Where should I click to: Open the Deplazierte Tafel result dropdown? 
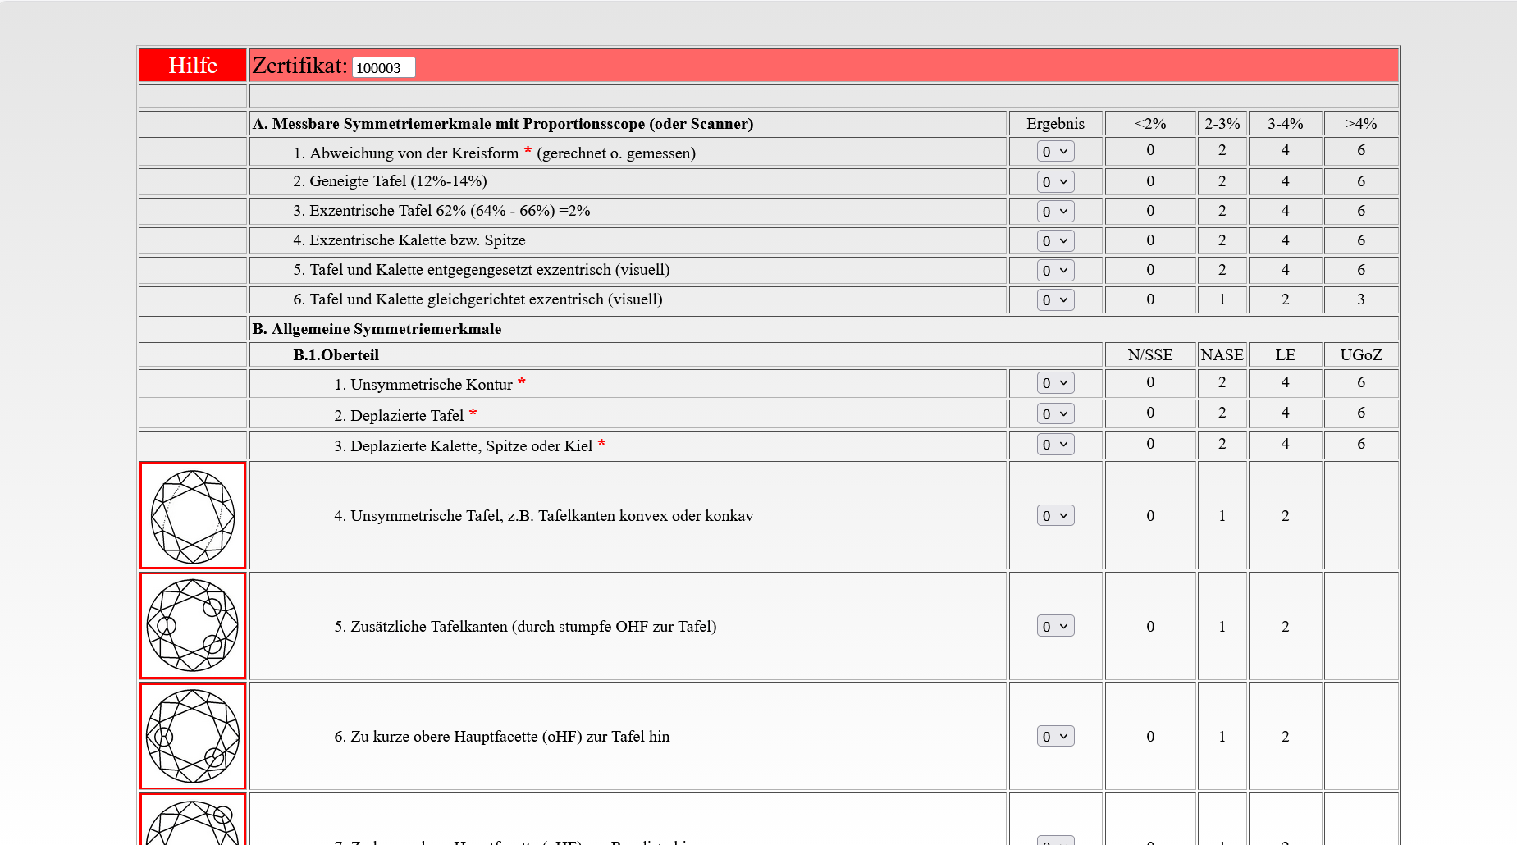(1055, 414)
